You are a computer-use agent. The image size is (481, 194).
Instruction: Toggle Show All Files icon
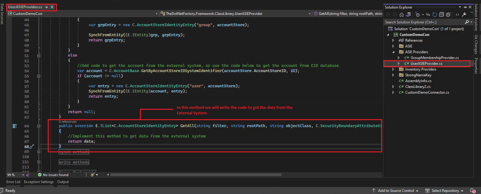[448, 15]
